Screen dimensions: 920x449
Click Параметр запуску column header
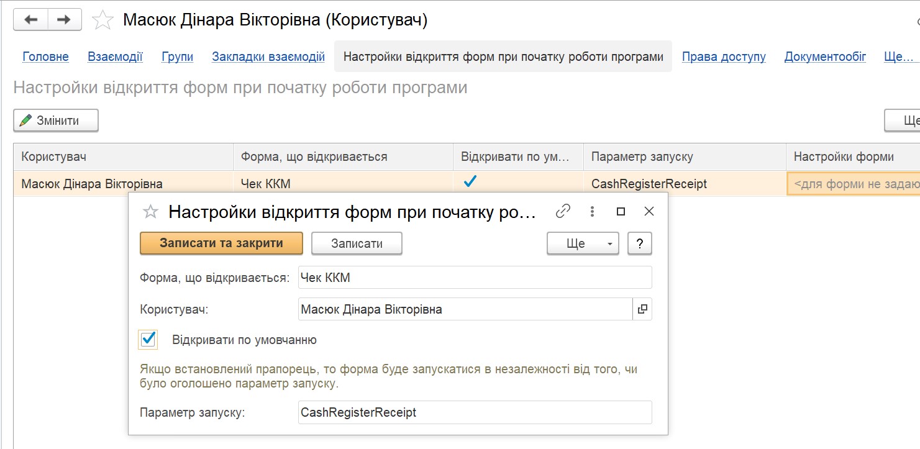pos(685,156)
